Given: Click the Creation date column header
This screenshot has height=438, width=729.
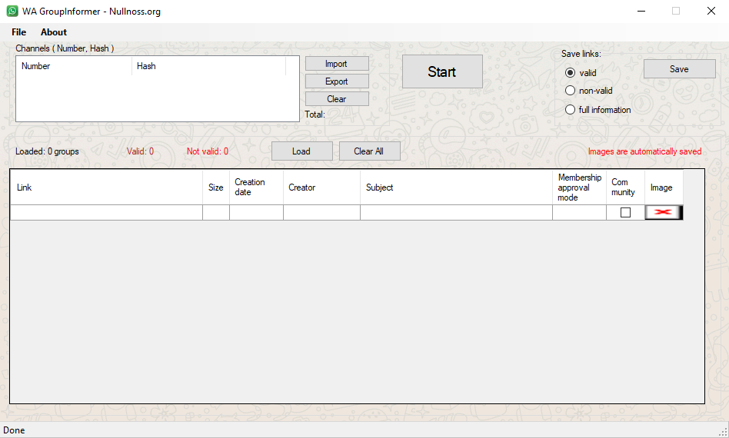Looking at the screenshot, I should pyautogui.click(x=256, y=187).
